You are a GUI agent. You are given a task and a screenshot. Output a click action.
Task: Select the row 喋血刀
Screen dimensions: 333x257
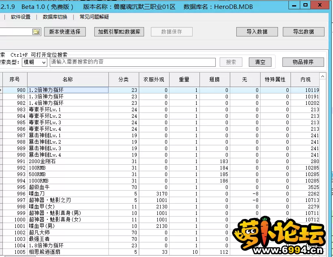[x=161, y=194]
